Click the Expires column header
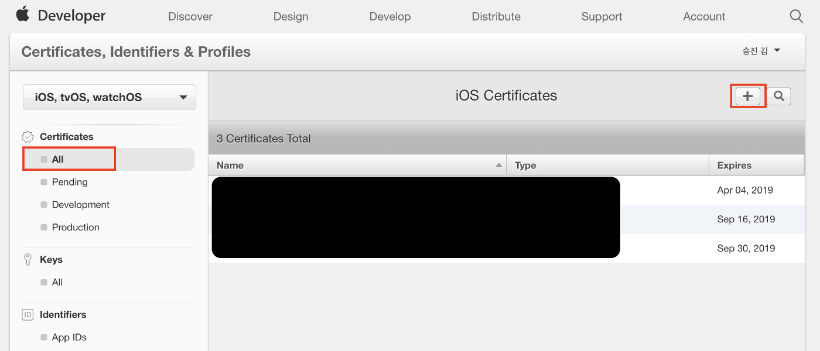This screenshot has height=351, width=820. point(757,165)
